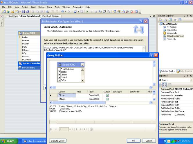Click the Undo toolbar icon
193x144 pixels.
coord(62,12)
